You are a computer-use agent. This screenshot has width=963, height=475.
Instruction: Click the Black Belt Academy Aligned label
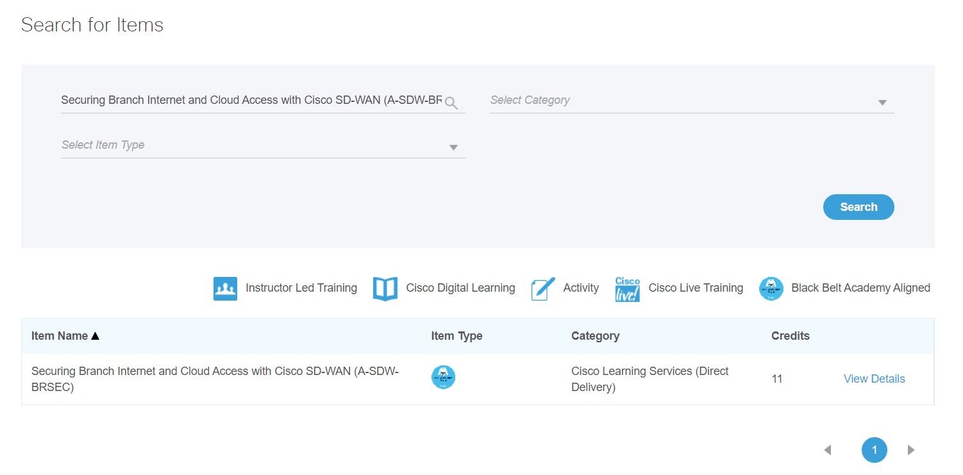pyautogui.click(x=860, y=288)
